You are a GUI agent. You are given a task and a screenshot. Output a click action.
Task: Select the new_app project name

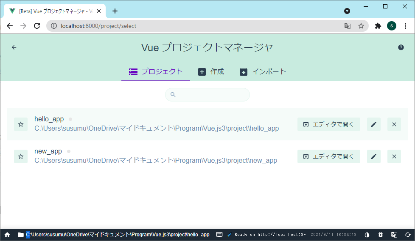click(48, 151)
